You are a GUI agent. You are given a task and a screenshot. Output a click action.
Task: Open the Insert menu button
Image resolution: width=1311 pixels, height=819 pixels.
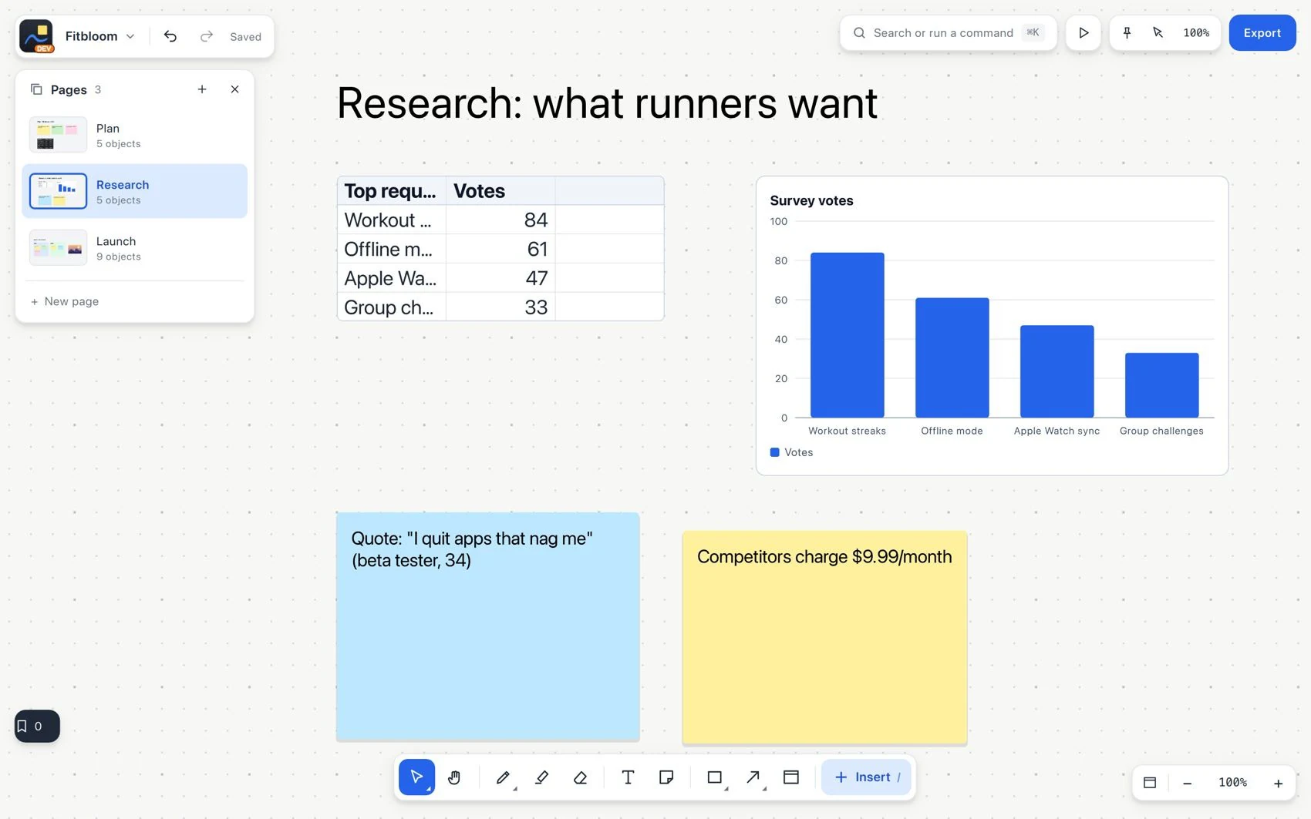[x=866, y=777]
